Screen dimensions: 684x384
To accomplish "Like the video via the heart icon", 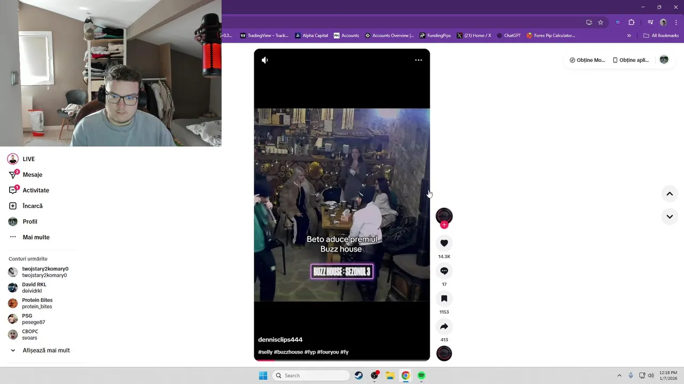I will pos(444,243).
